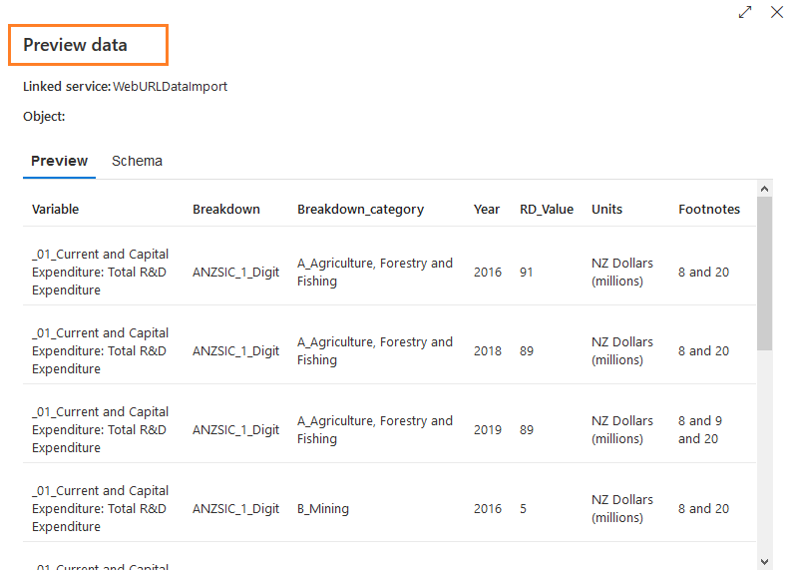This screenshot has width=795, height=577.
Task: Click Variable cell in the 2016 Agriculture row
Action: pyautogui.click(x=100, y=272)
